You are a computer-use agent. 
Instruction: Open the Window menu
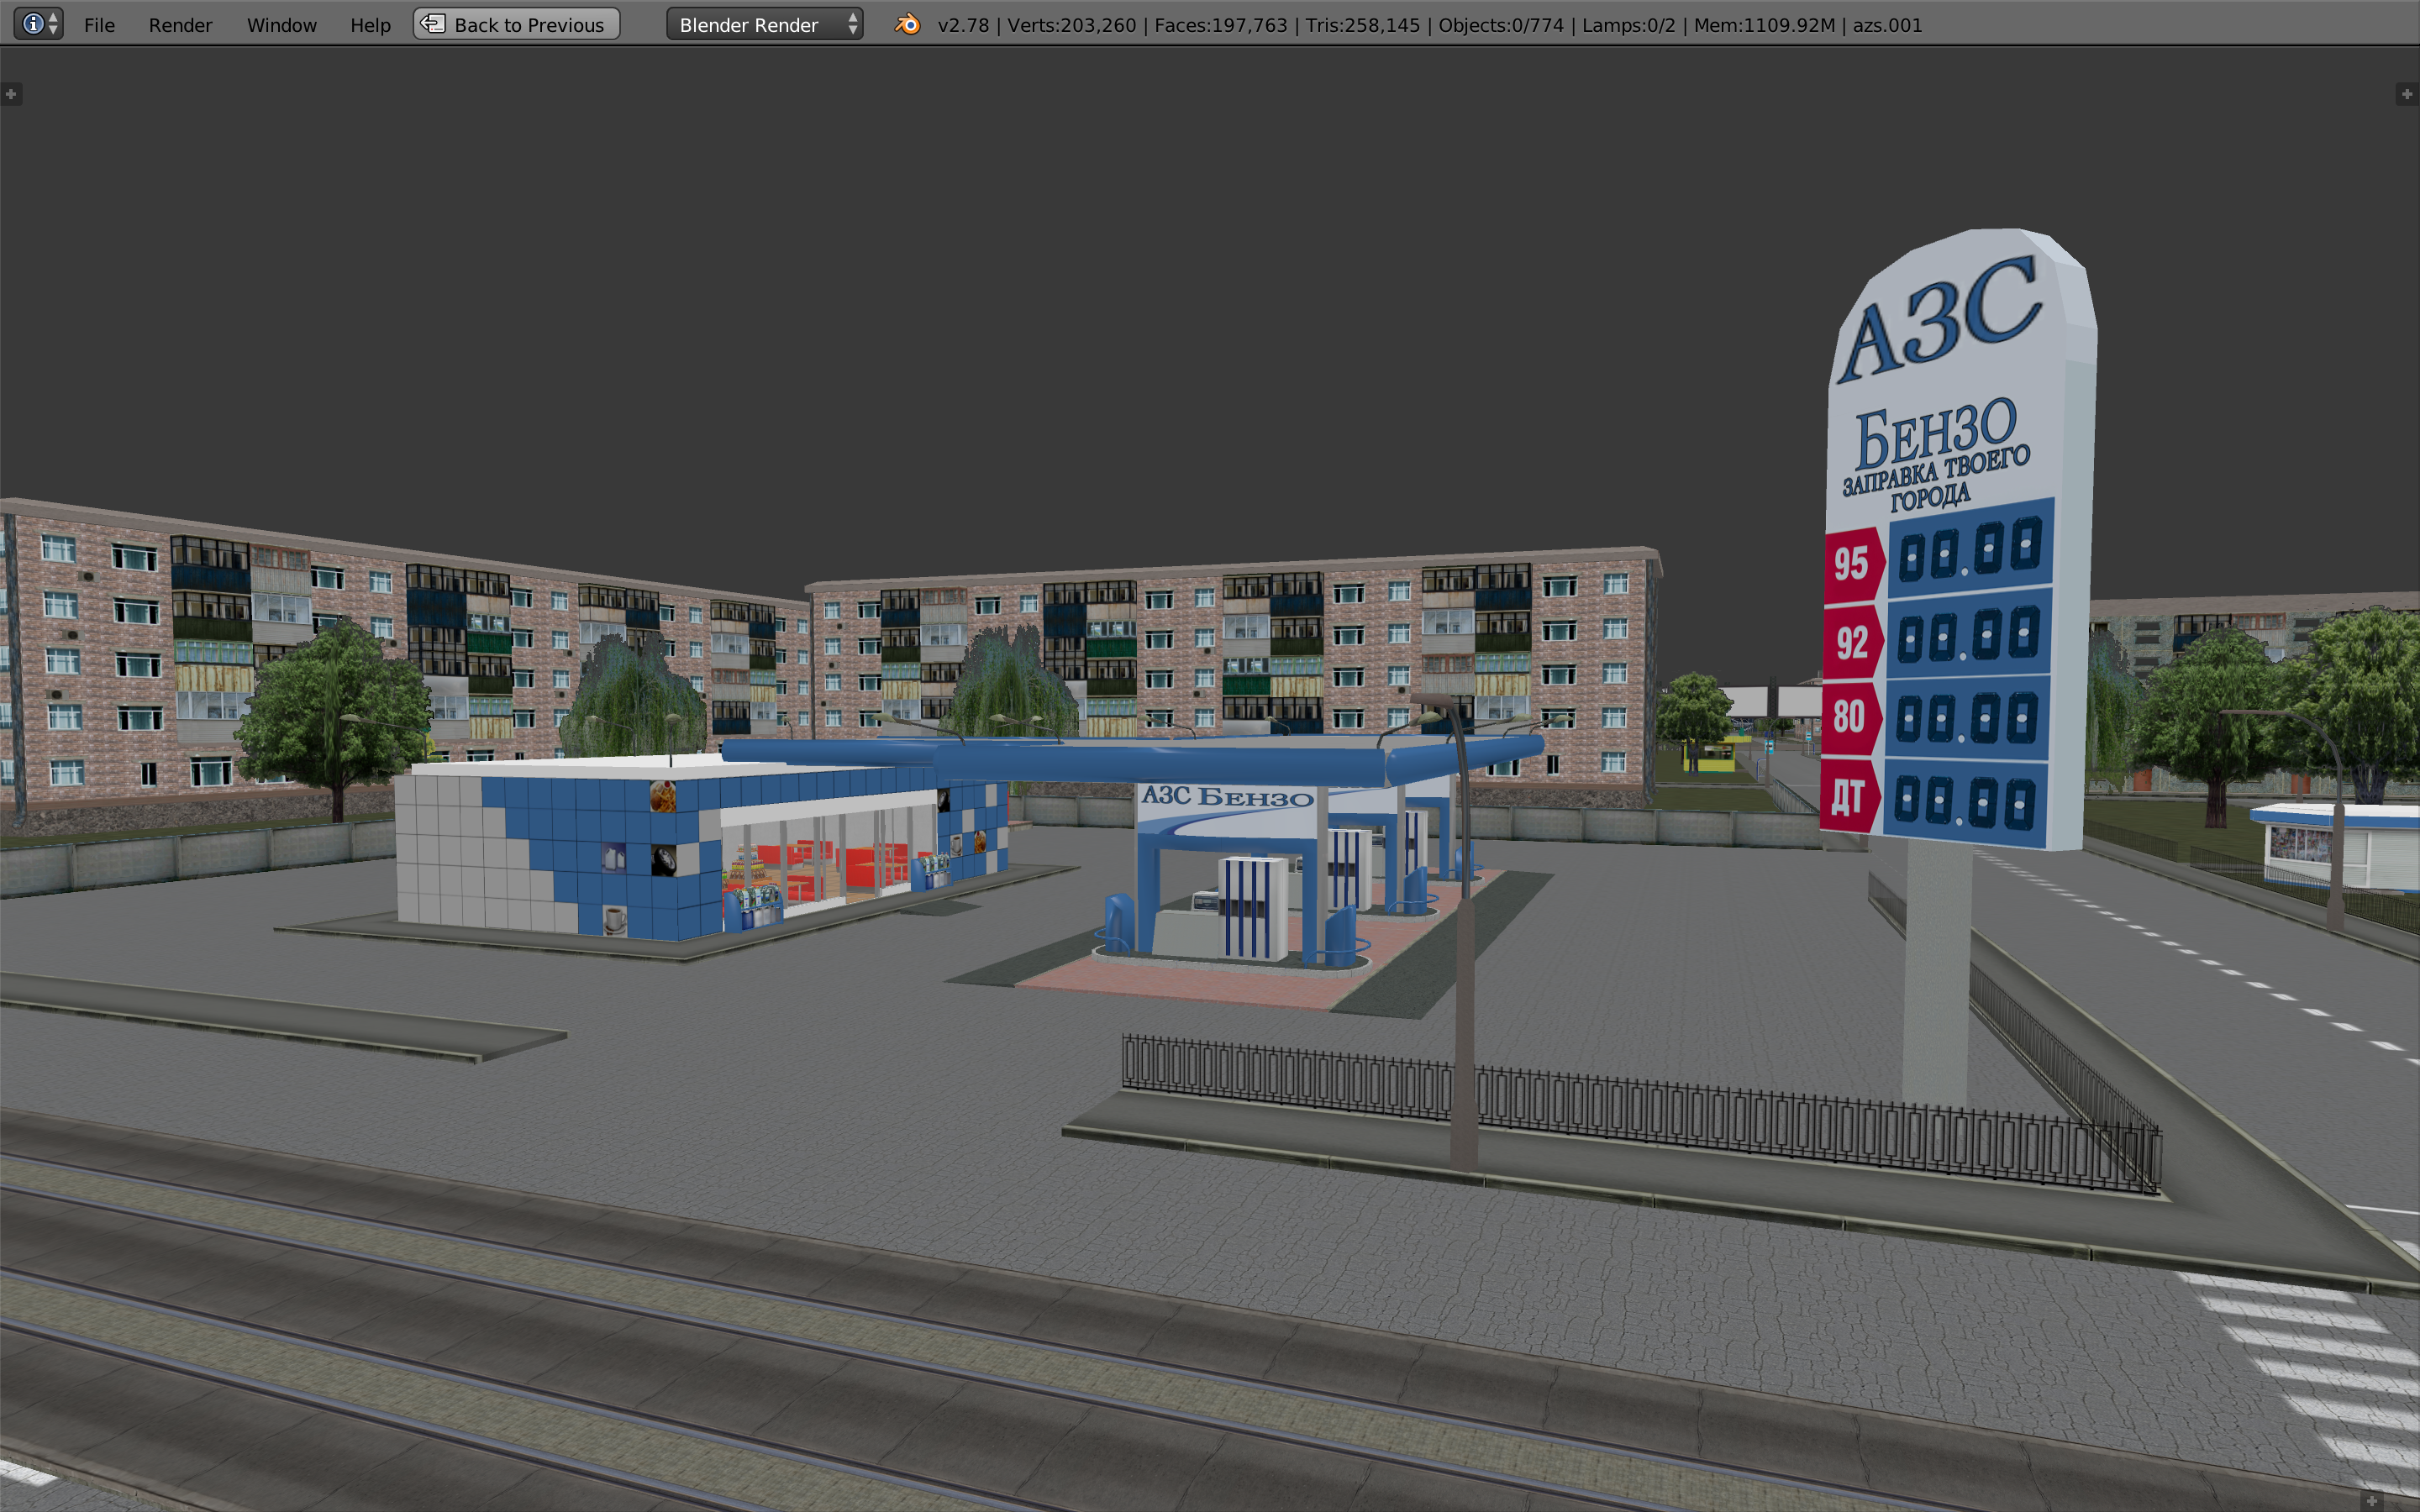pos(281,25)
